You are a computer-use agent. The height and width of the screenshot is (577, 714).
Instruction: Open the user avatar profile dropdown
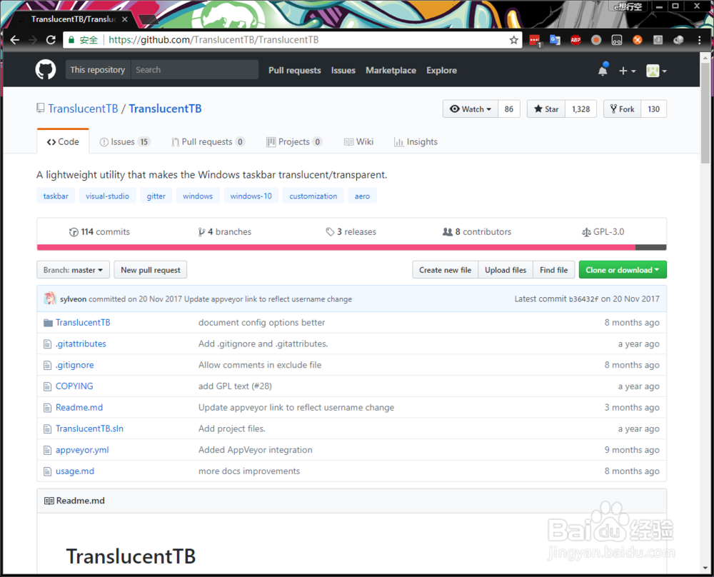(656, 71)
